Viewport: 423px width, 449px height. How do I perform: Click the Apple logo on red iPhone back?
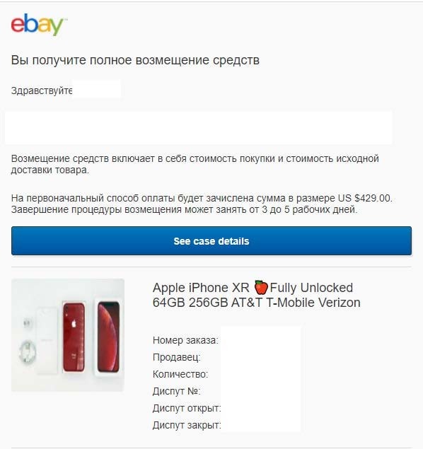[74, 324]
